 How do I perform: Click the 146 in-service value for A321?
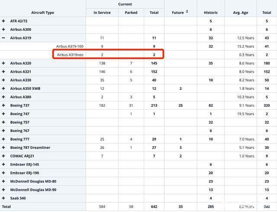tap(102, 72)
